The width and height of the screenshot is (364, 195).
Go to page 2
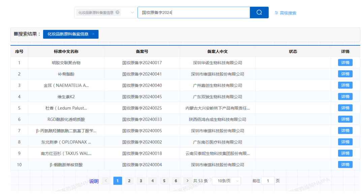(129, 181)
